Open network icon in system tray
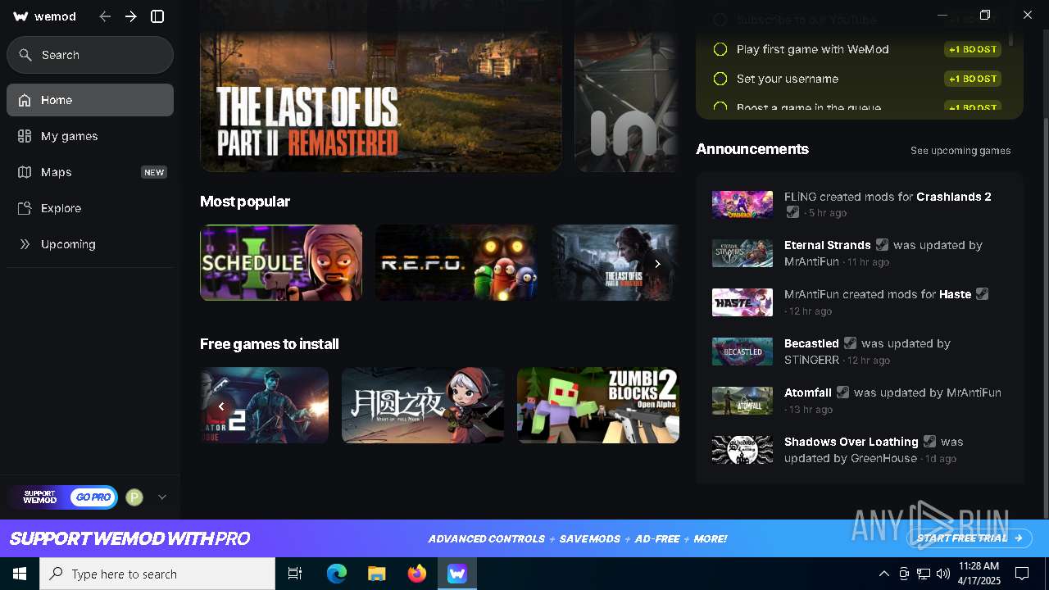The height and width of the screenshot is (590, 1049). [924, 574]
